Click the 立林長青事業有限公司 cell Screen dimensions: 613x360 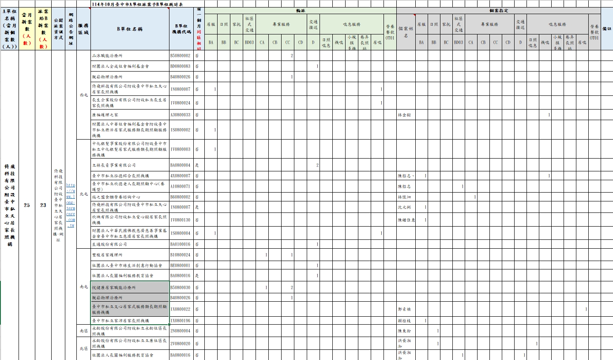[x=130, y=165]
